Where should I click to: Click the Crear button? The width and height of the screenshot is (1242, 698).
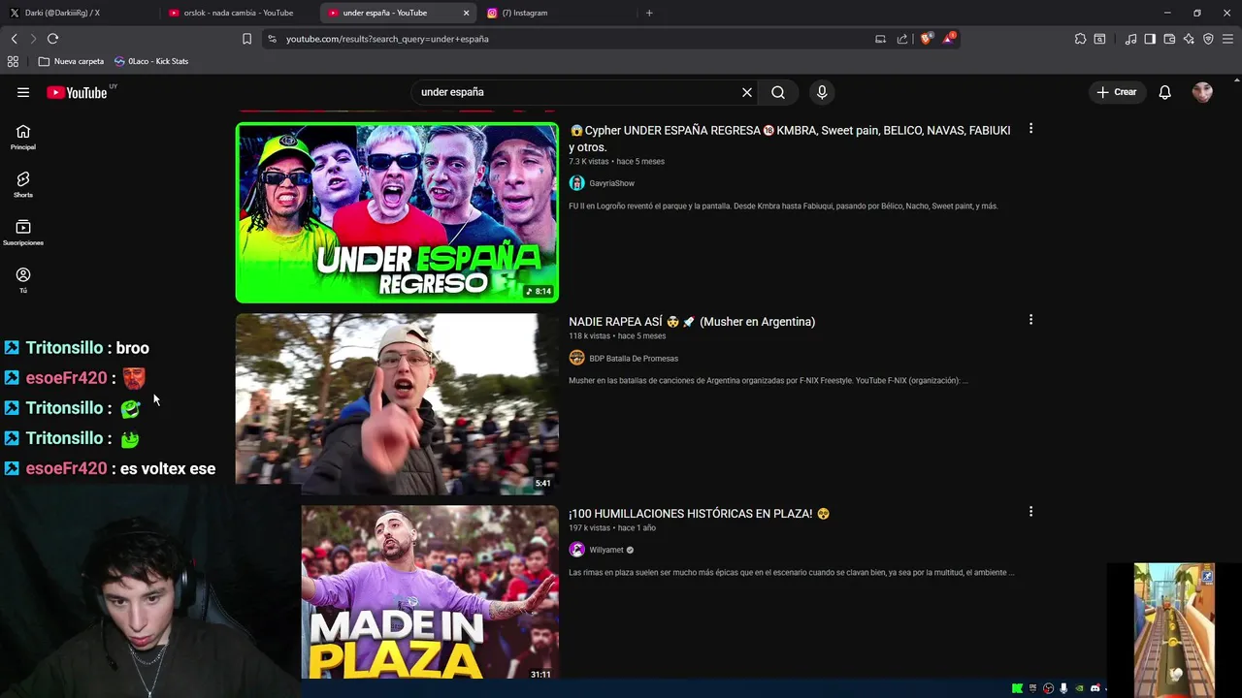pos(1117,92)
